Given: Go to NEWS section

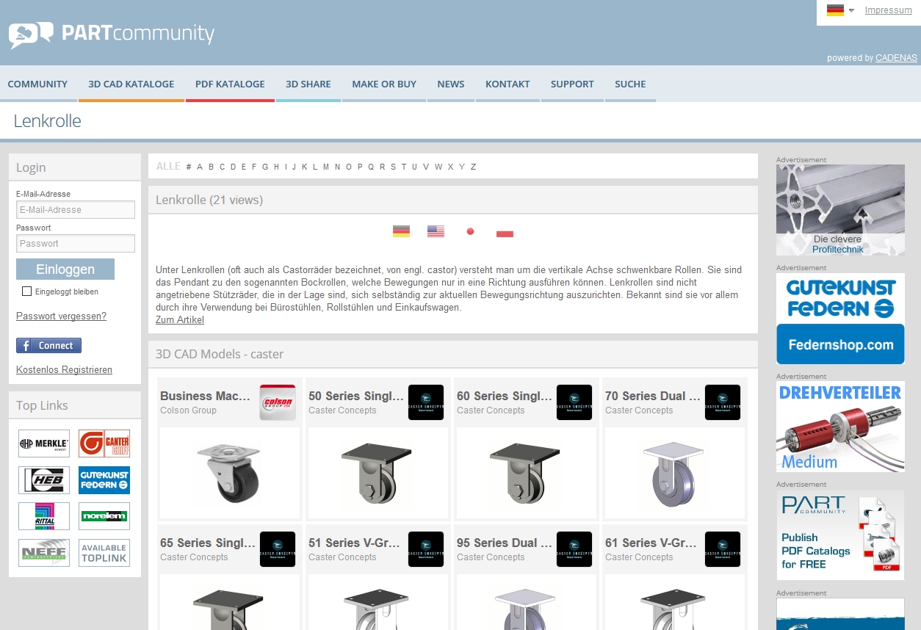Looking at the screenshot, I should tap(451, 84).
